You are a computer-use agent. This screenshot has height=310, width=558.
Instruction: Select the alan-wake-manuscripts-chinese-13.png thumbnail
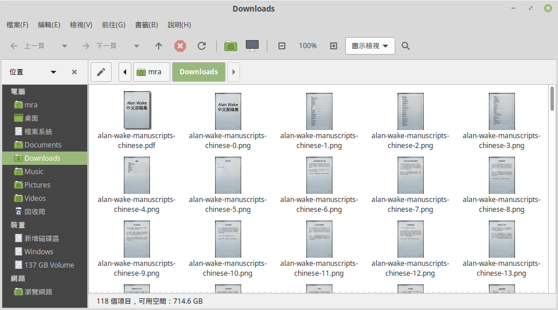pos(502,239)
